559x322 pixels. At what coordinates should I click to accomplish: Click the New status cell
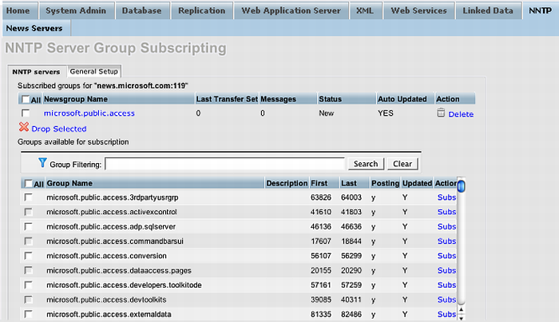pos(326,113)
